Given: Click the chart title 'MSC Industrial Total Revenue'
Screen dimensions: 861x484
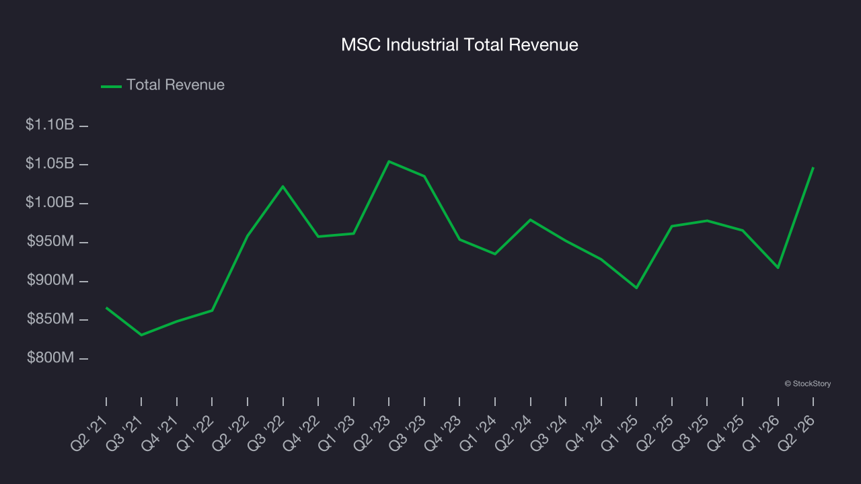Looking at the screenshot, I should [x=459, y=45].
